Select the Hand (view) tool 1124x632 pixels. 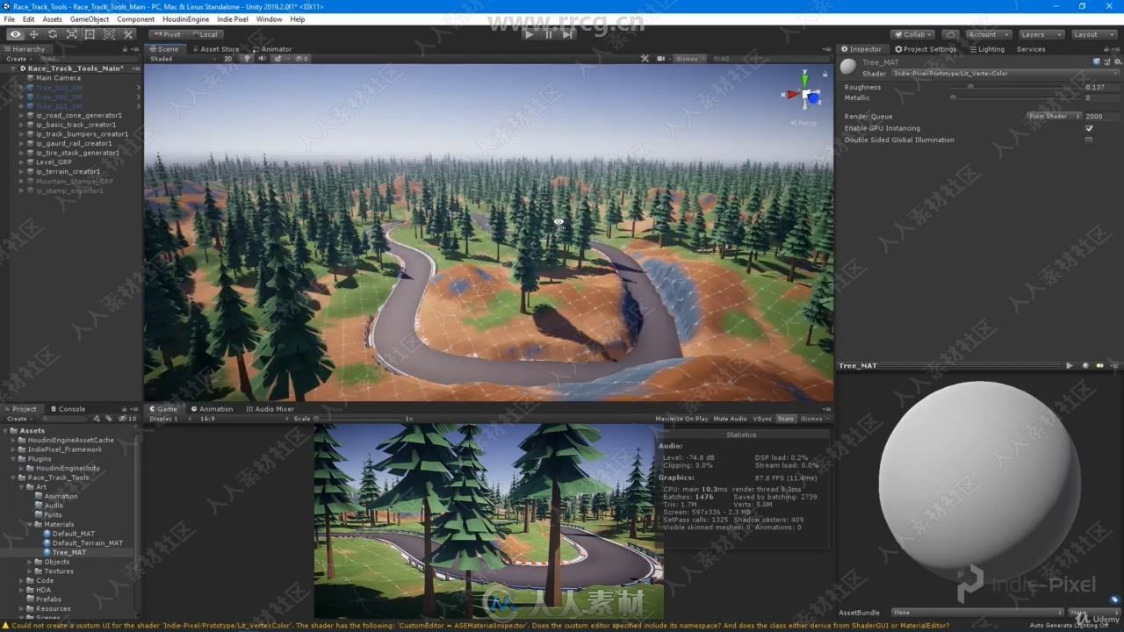pyautogui.click(x=15, y=34)
